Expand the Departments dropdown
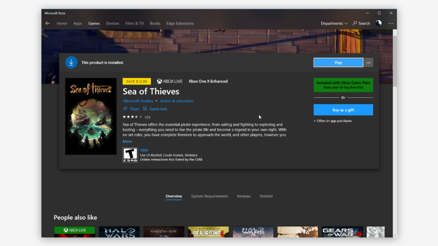Image resolution: width=438 pixels, height=246 pixels. coord(334,23)
